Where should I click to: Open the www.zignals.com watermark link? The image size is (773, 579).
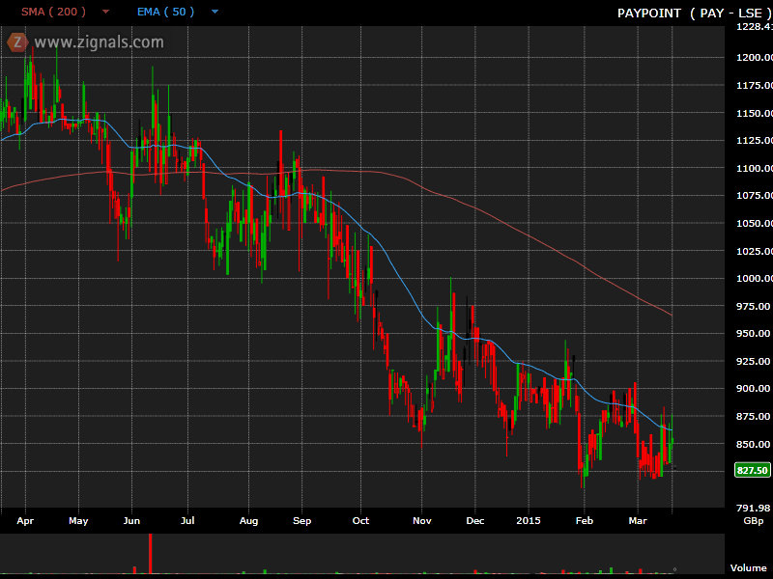pos(99,42)
